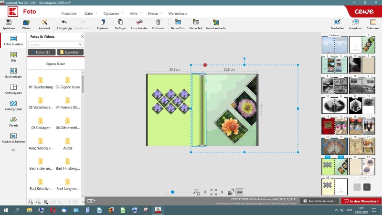Screen dimensions: 382x215
Task: Click Produktdetails ändern button
Action: pos(319,201)
